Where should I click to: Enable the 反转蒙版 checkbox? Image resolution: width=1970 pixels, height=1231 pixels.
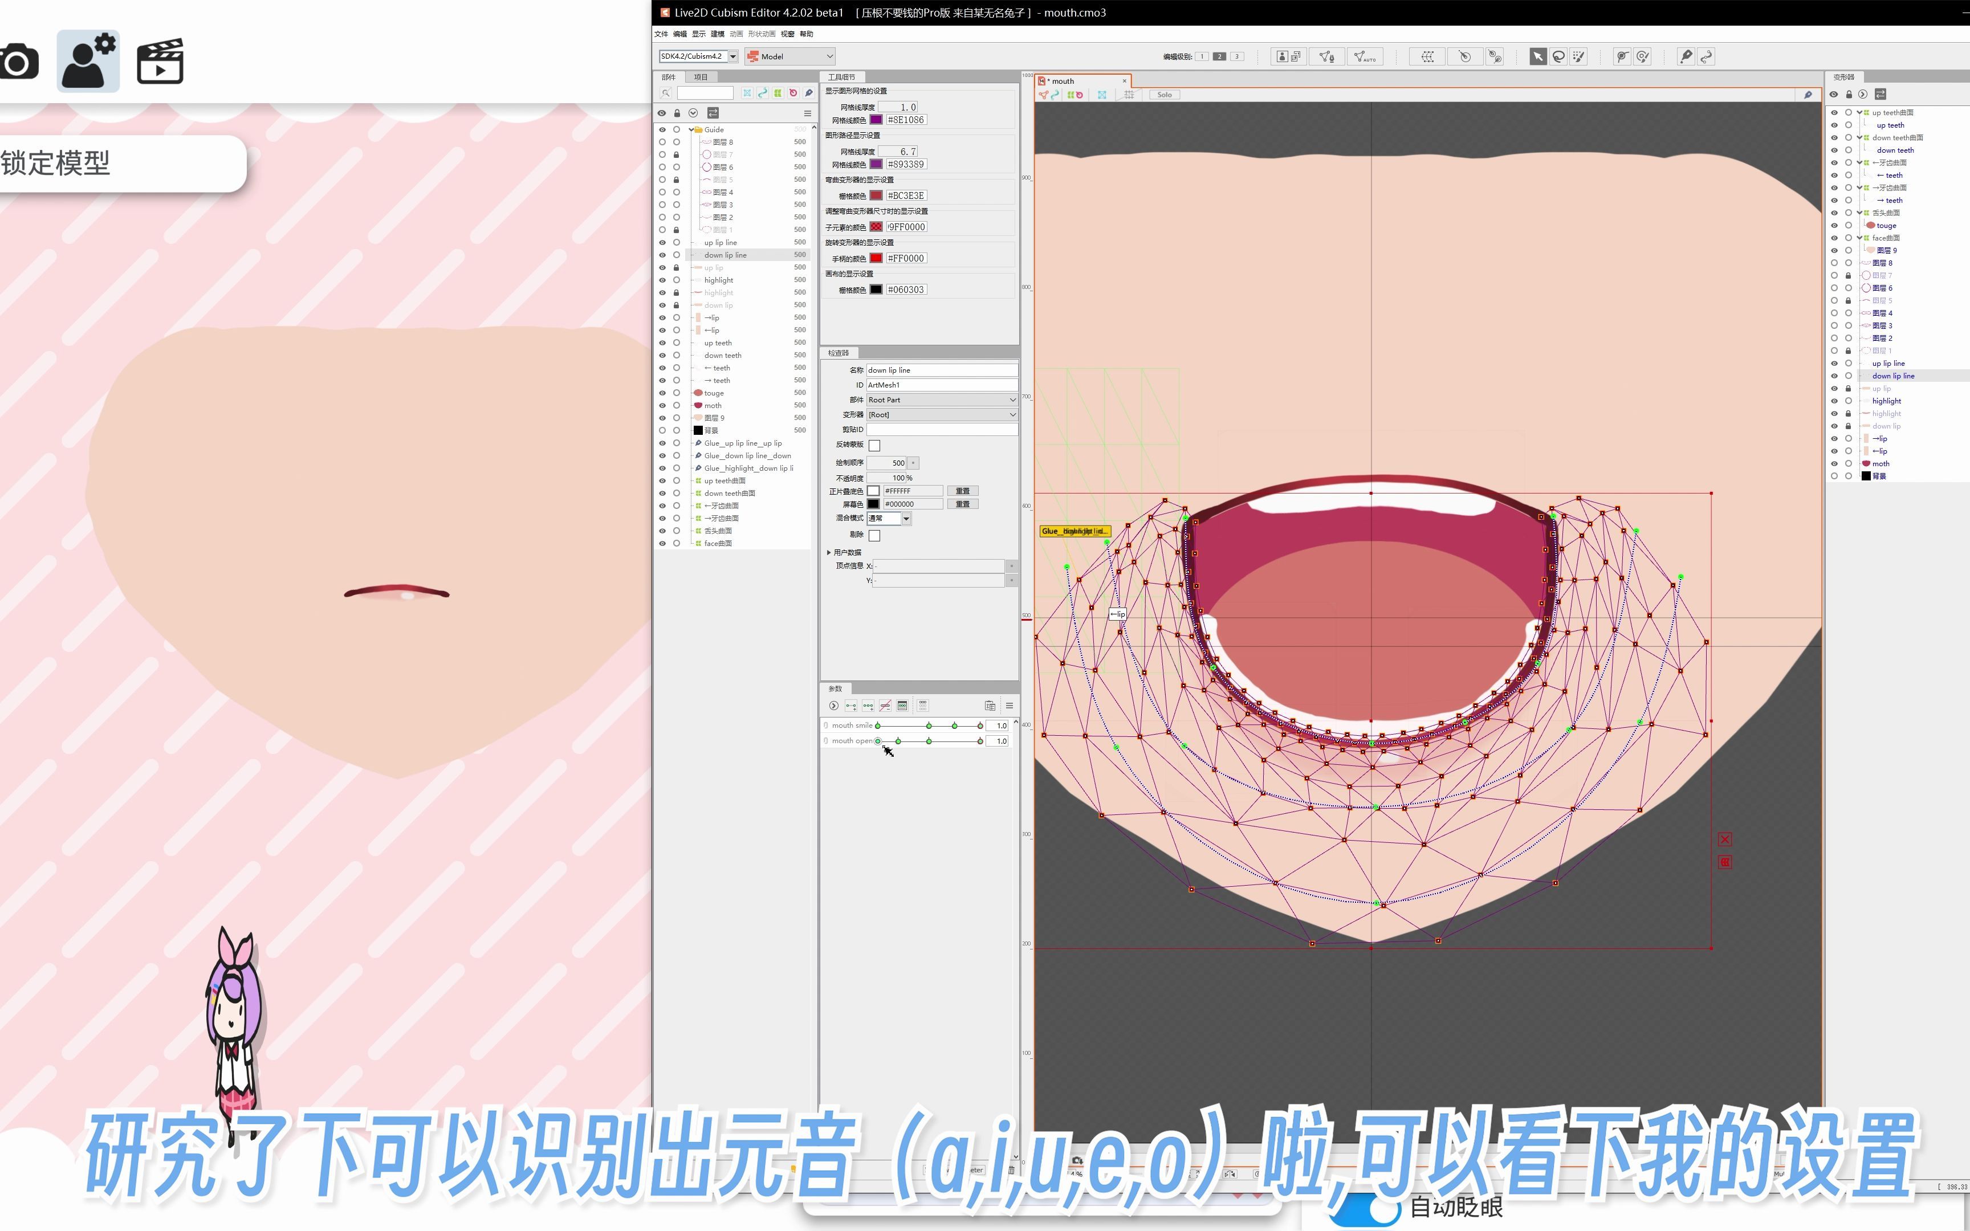[874, 445]
